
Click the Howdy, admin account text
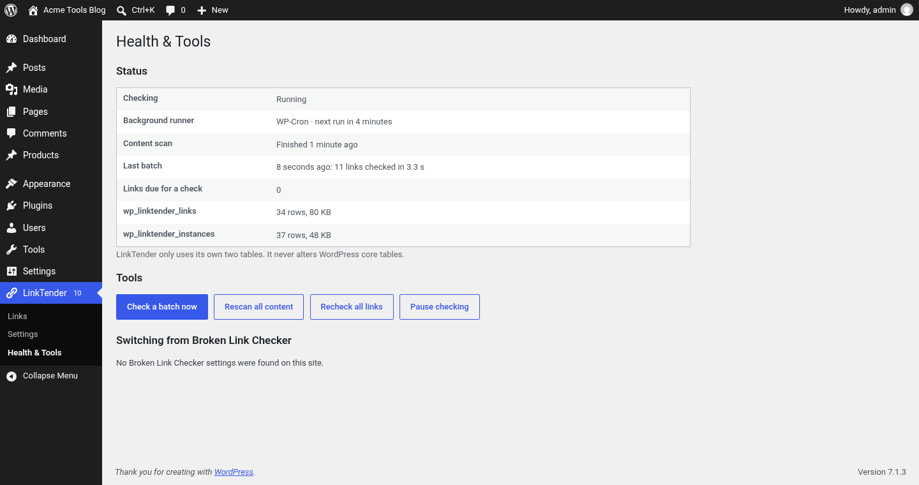tap(870, 10)
